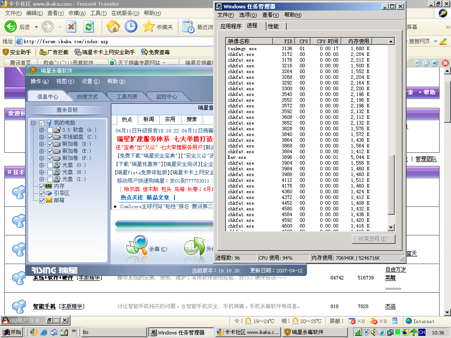Click the Home house icon in toolbar
The height and width of the screenshot is (338, 451).
tap(113, 26)
